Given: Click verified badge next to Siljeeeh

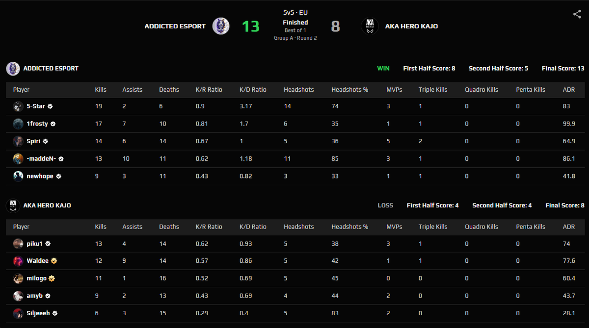Looking at the screenshot, I should pos(55,313).
